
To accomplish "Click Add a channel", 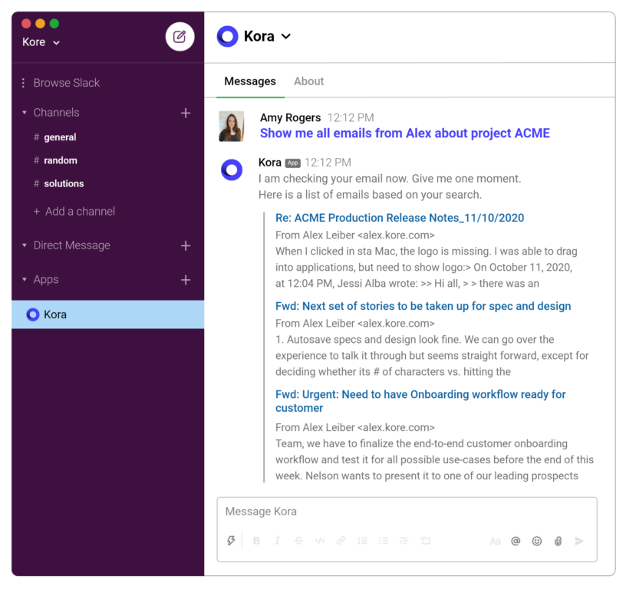I will (x=74, y=212).
